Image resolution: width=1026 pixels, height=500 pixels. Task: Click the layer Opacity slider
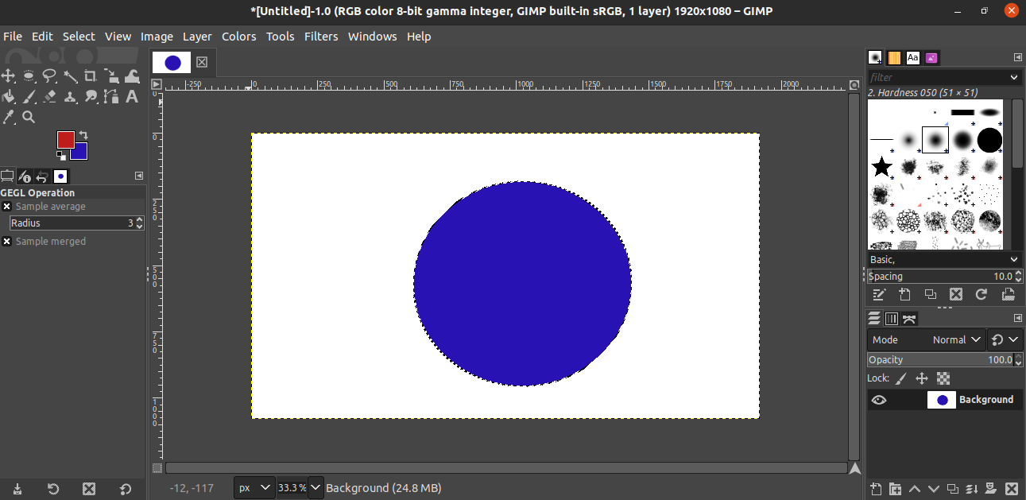(x=939, y=360)
